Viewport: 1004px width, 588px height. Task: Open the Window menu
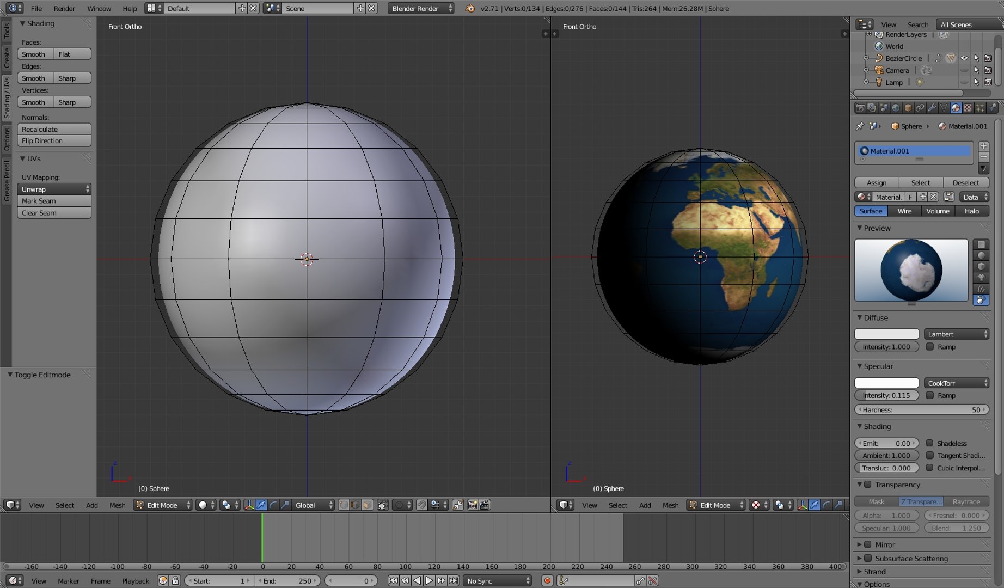(x=99, y=8)
